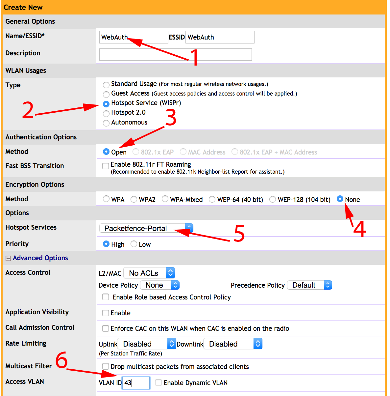This screenshot has height=396, width=390.
Task: Click the VLAN ID input field
Action: pyautogui.click(x=136, y=383)
